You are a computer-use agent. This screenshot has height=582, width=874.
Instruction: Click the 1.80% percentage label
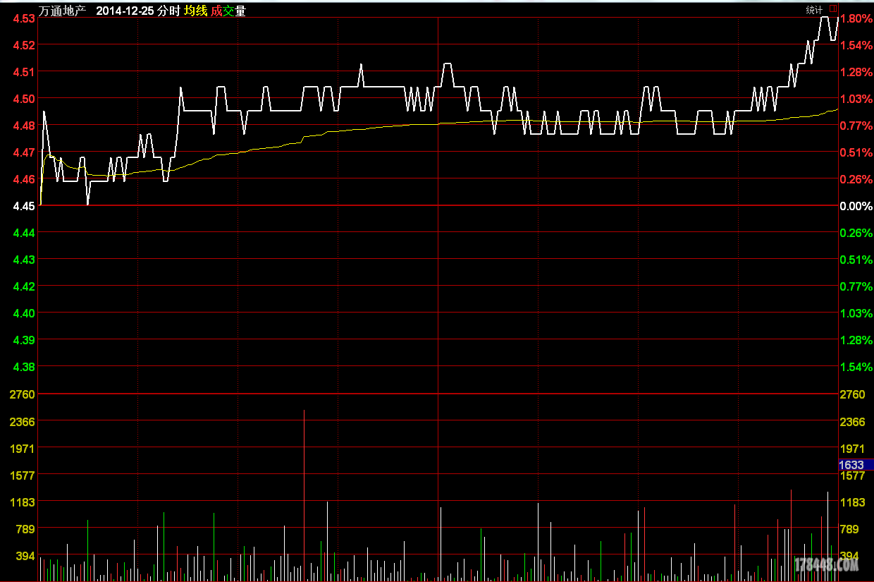(856, 18)
